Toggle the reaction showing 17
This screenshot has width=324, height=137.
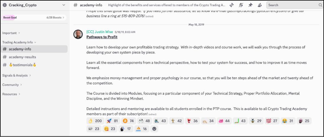coord(126,129)
